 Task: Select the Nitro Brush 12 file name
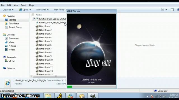click(46, 67)
